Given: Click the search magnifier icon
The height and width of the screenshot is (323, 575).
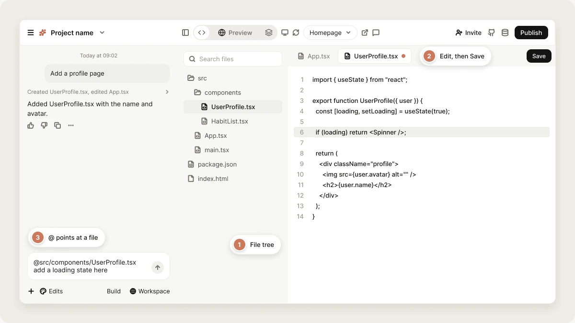Looking at the screenshot, I should click(x=192, y=59).
